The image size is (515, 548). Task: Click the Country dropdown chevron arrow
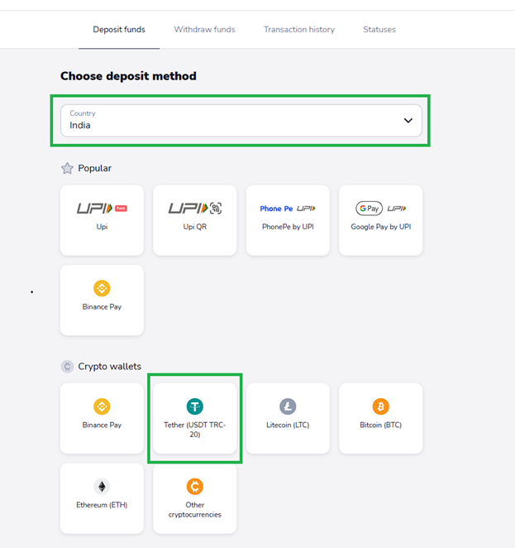[x=408, y=121]
